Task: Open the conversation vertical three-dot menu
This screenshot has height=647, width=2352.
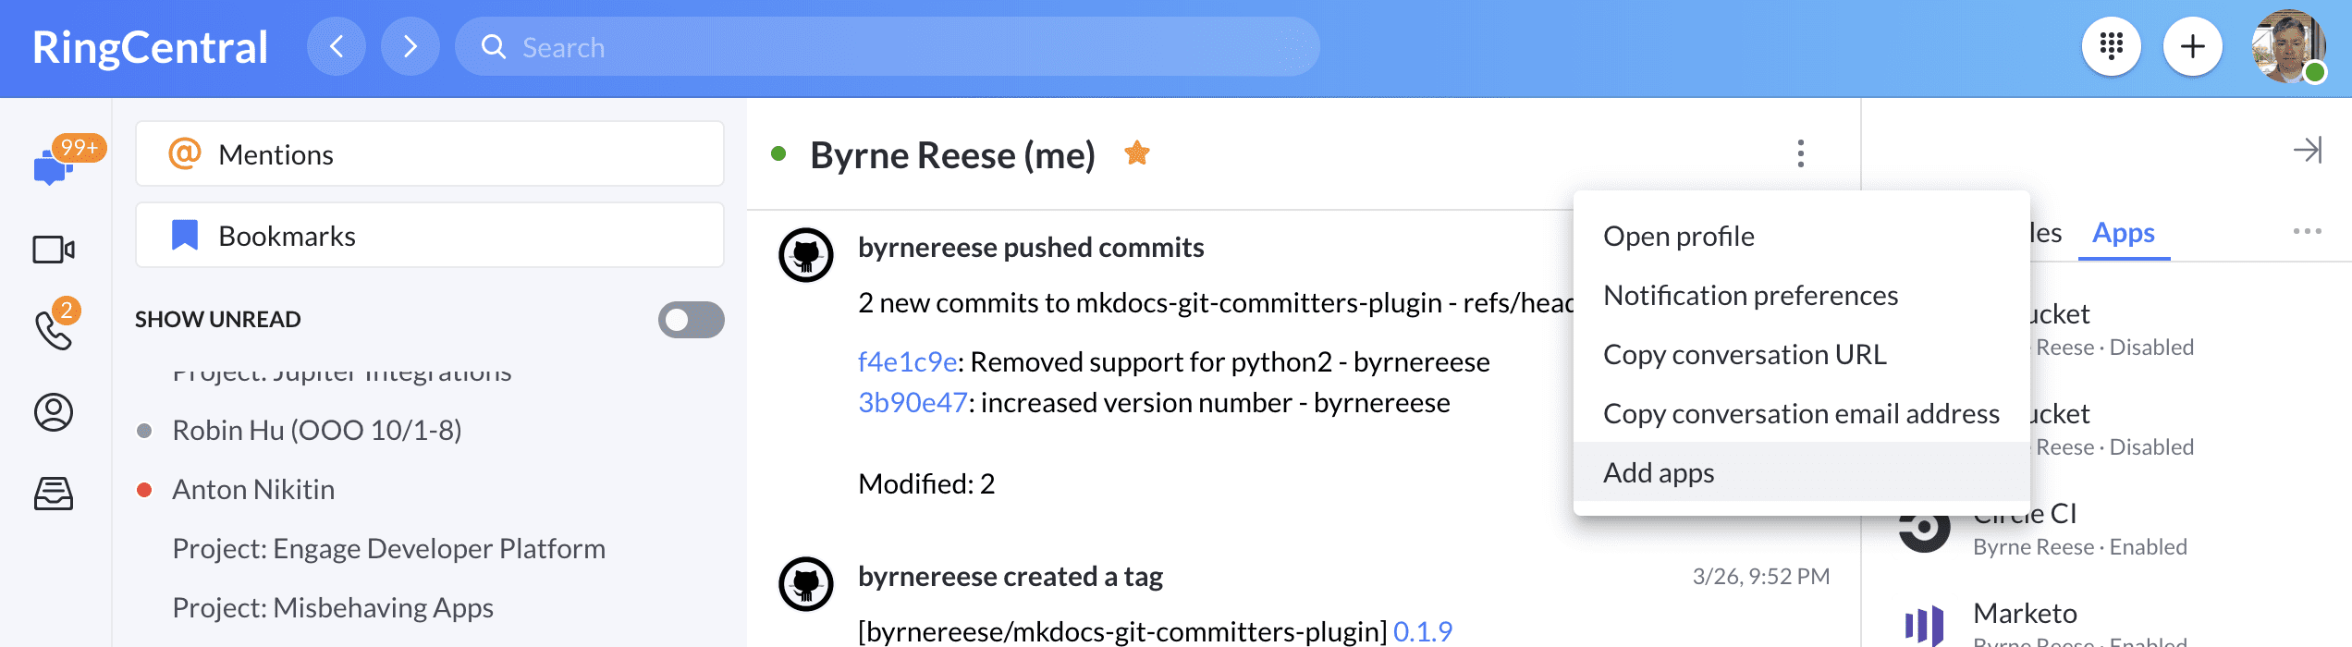Action: [1800, 153]
